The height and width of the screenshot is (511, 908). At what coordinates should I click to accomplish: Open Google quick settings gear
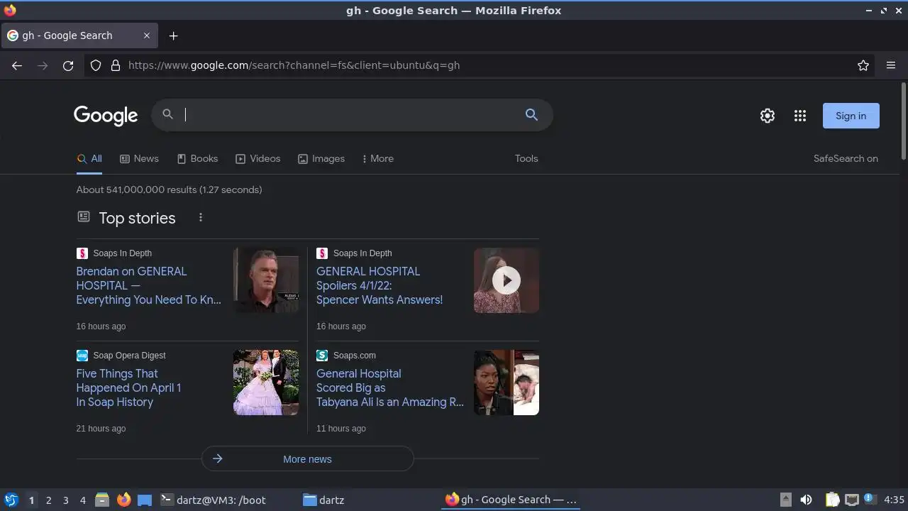pyautogui.click(x=768, y=116)
